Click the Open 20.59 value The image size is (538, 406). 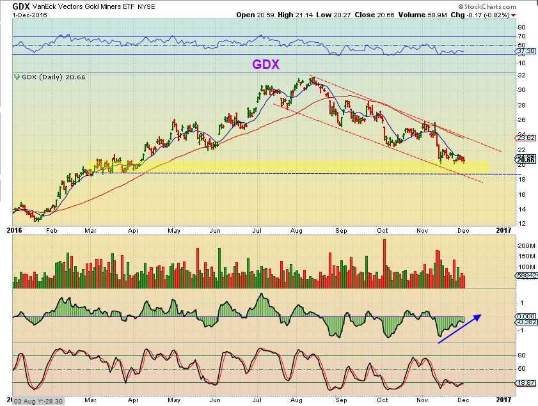coord(255,15)
